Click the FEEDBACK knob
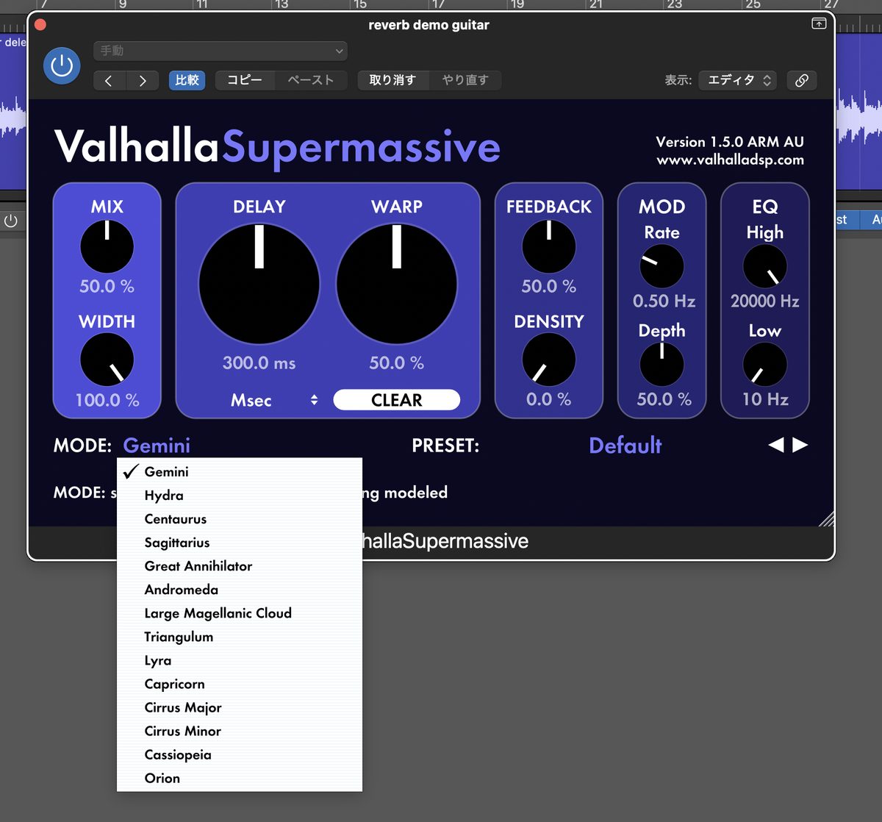The width and height of the screenshot is (882, 822). tap(549, 246)
